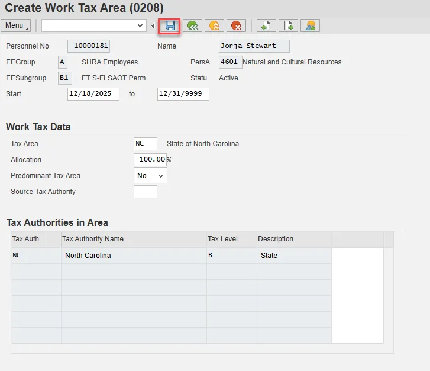The width and height of the screenshot is (430, 371).
Task: Go to the next record icon
Action: [288, 25]
